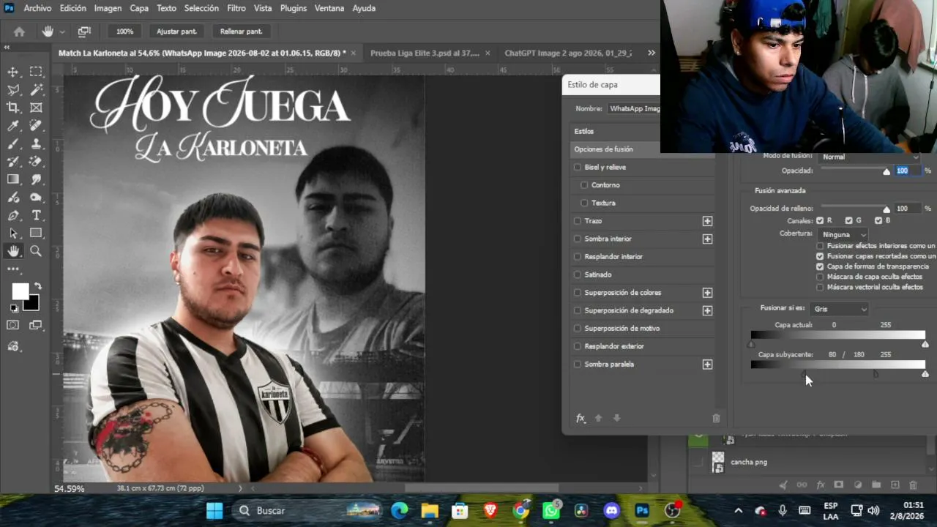Image resolution: width=937 pixels, height=527 pixels.
Task: Select the Zoom magnifier tool
Action: click(36, 251)
